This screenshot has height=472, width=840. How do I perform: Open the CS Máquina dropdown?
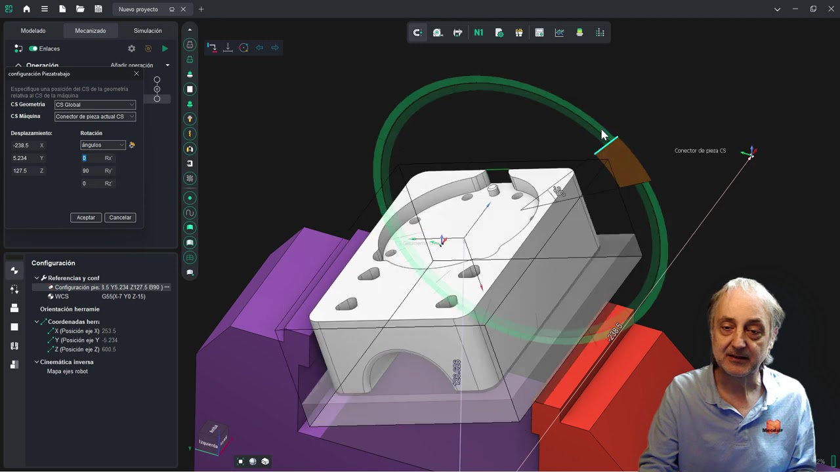(95, 117)
